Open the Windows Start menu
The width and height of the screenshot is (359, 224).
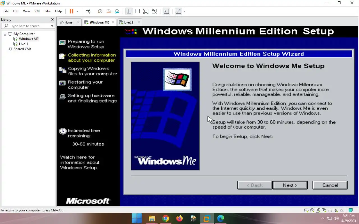click(x=137, y=218)
